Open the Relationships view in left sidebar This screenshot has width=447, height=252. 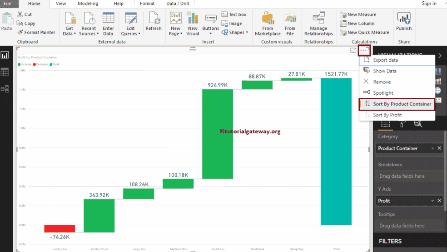coord(5,89)
